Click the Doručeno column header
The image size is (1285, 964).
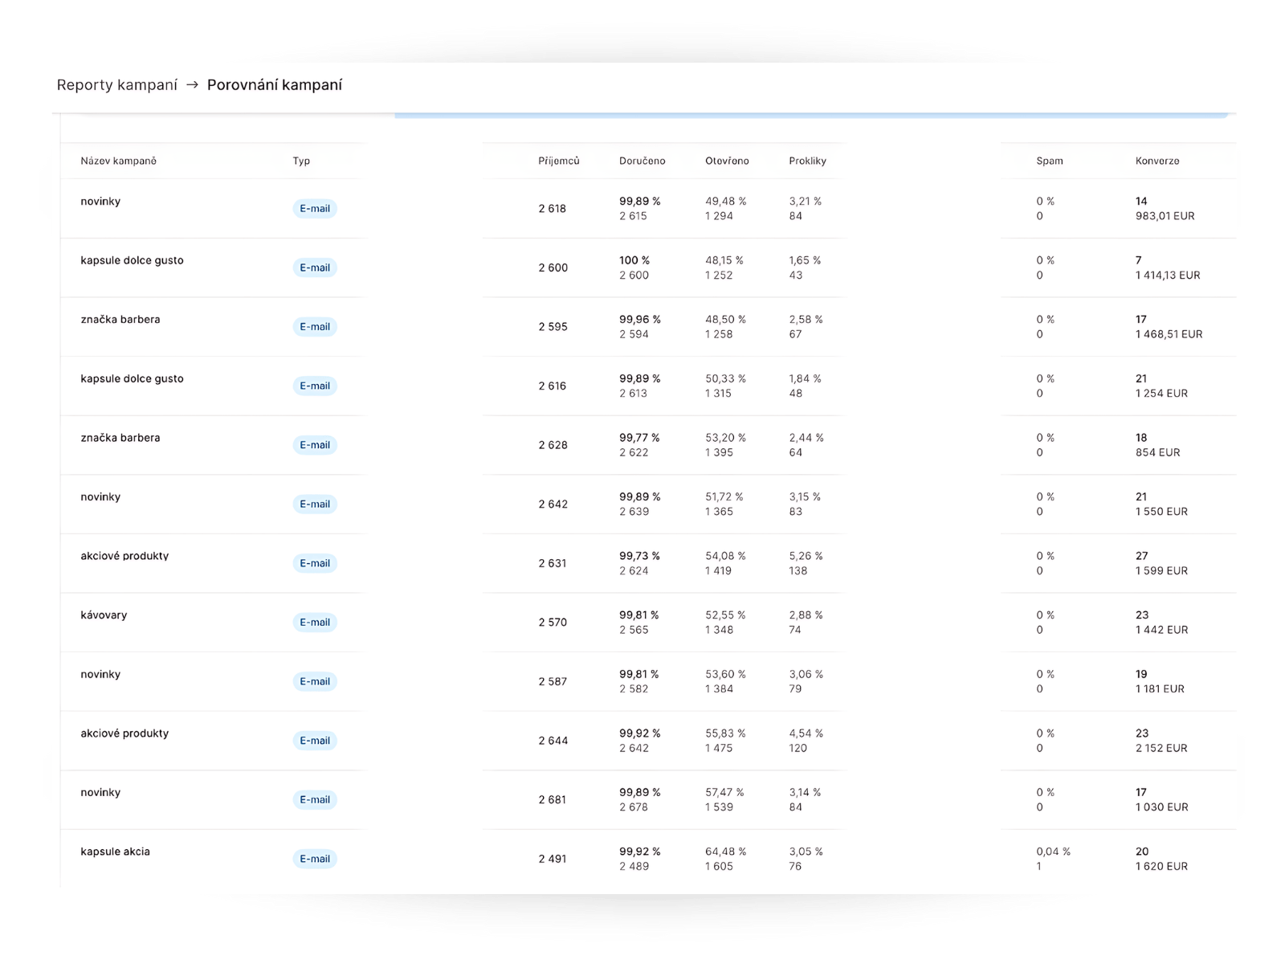tap(642, 161)
